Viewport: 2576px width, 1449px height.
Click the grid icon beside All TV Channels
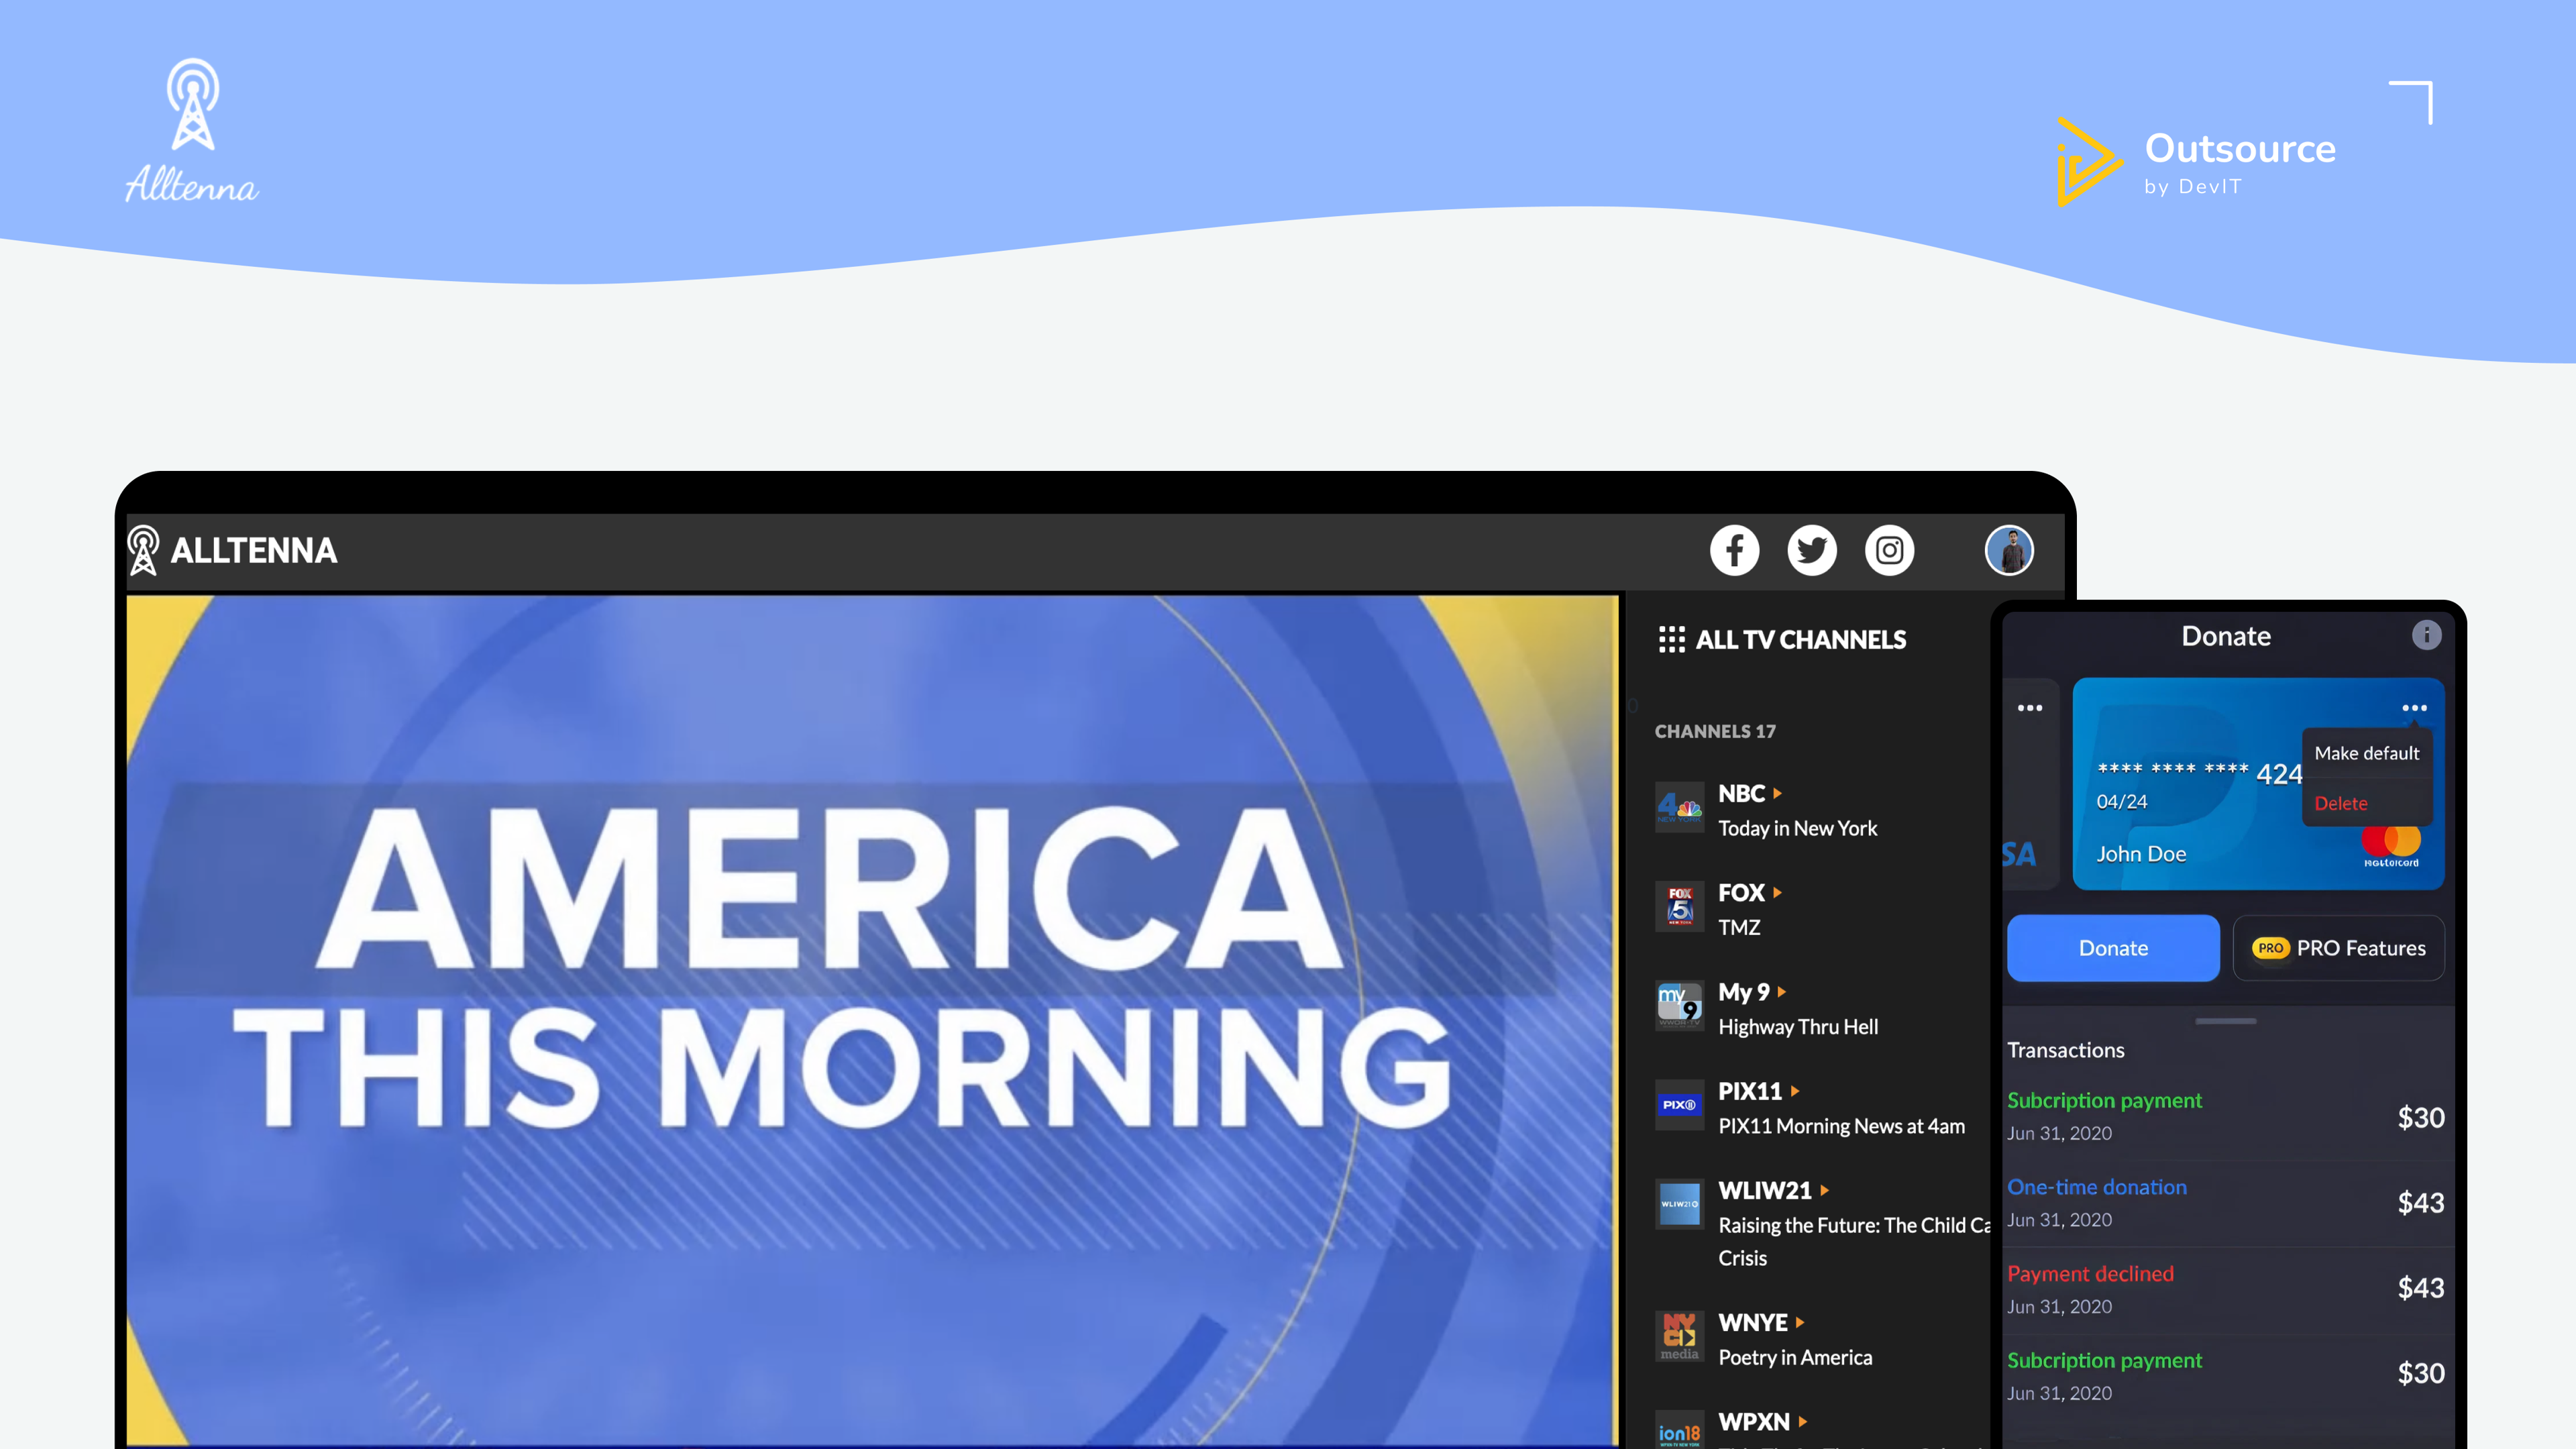pos(1671,640)
